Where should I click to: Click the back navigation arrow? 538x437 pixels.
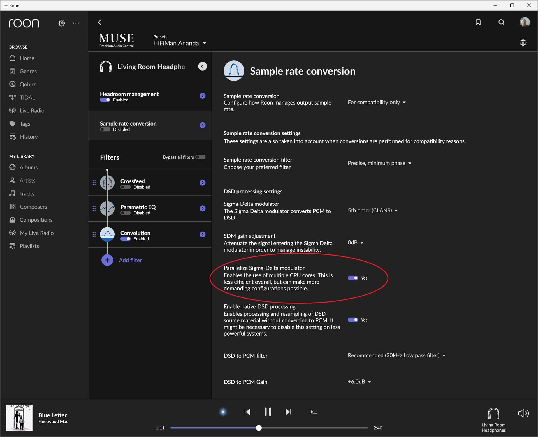pos(100,22)
